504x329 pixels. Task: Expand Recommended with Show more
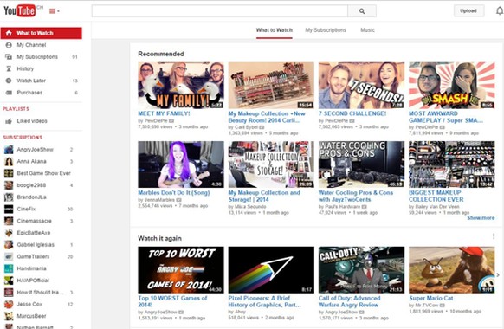pos(481,218)
